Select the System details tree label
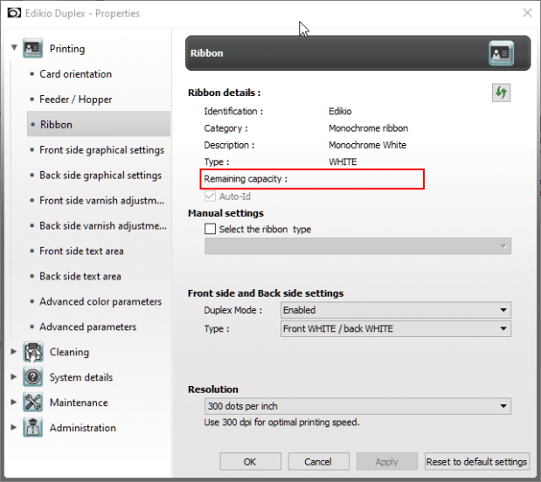Image resolution: width=541 pixels, height=482 pixels. coord(81,377)
